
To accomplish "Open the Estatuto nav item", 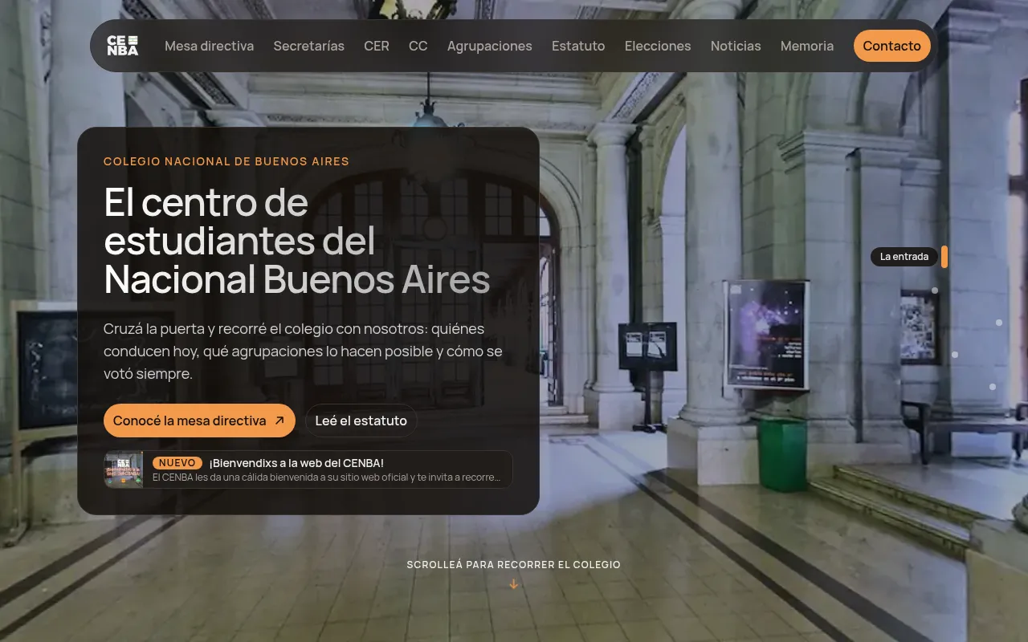I will (x=578, y=46).
